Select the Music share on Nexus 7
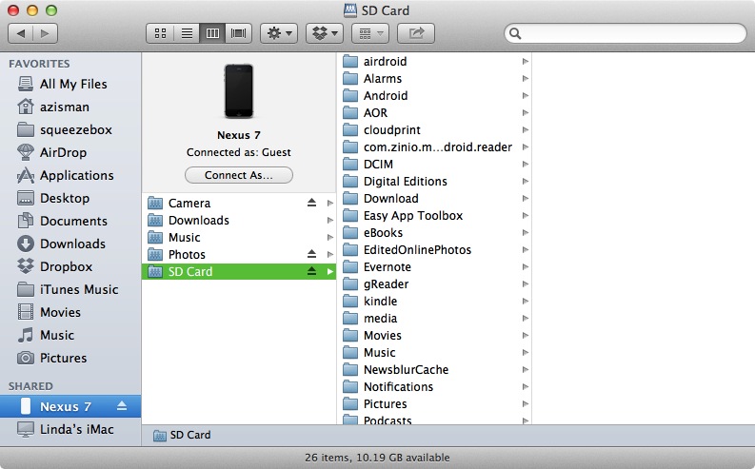 pos(238,238)
